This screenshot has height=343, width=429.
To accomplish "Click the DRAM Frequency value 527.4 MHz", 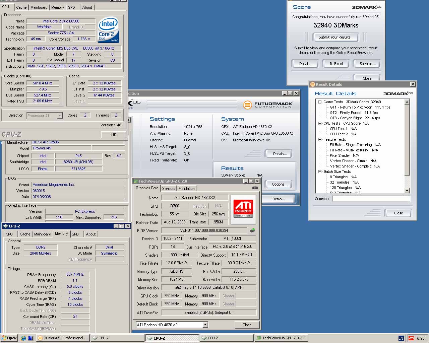I will (75, 274).
